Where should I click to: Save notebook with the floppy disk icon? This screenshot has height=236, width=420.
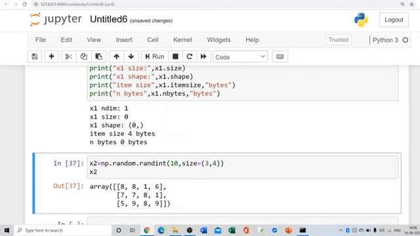point(35,56)
